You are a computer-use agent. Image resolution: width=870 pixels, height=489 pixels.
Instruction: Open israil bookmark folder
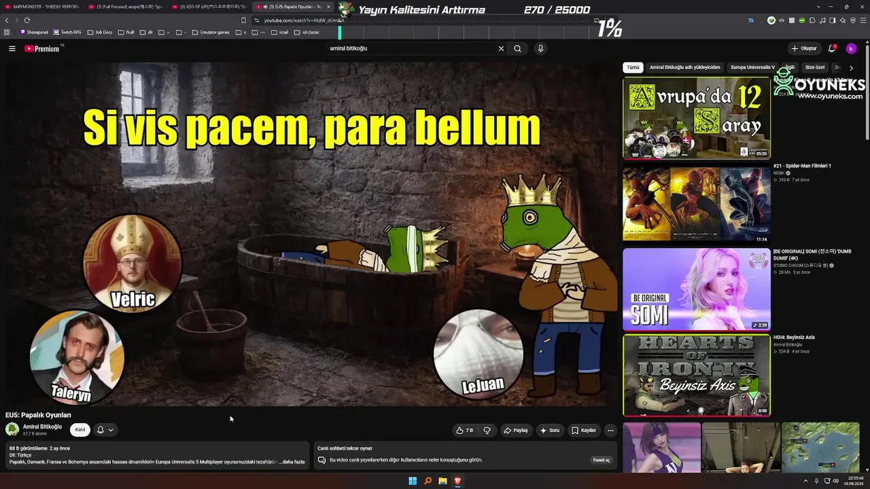pos(279,32)
